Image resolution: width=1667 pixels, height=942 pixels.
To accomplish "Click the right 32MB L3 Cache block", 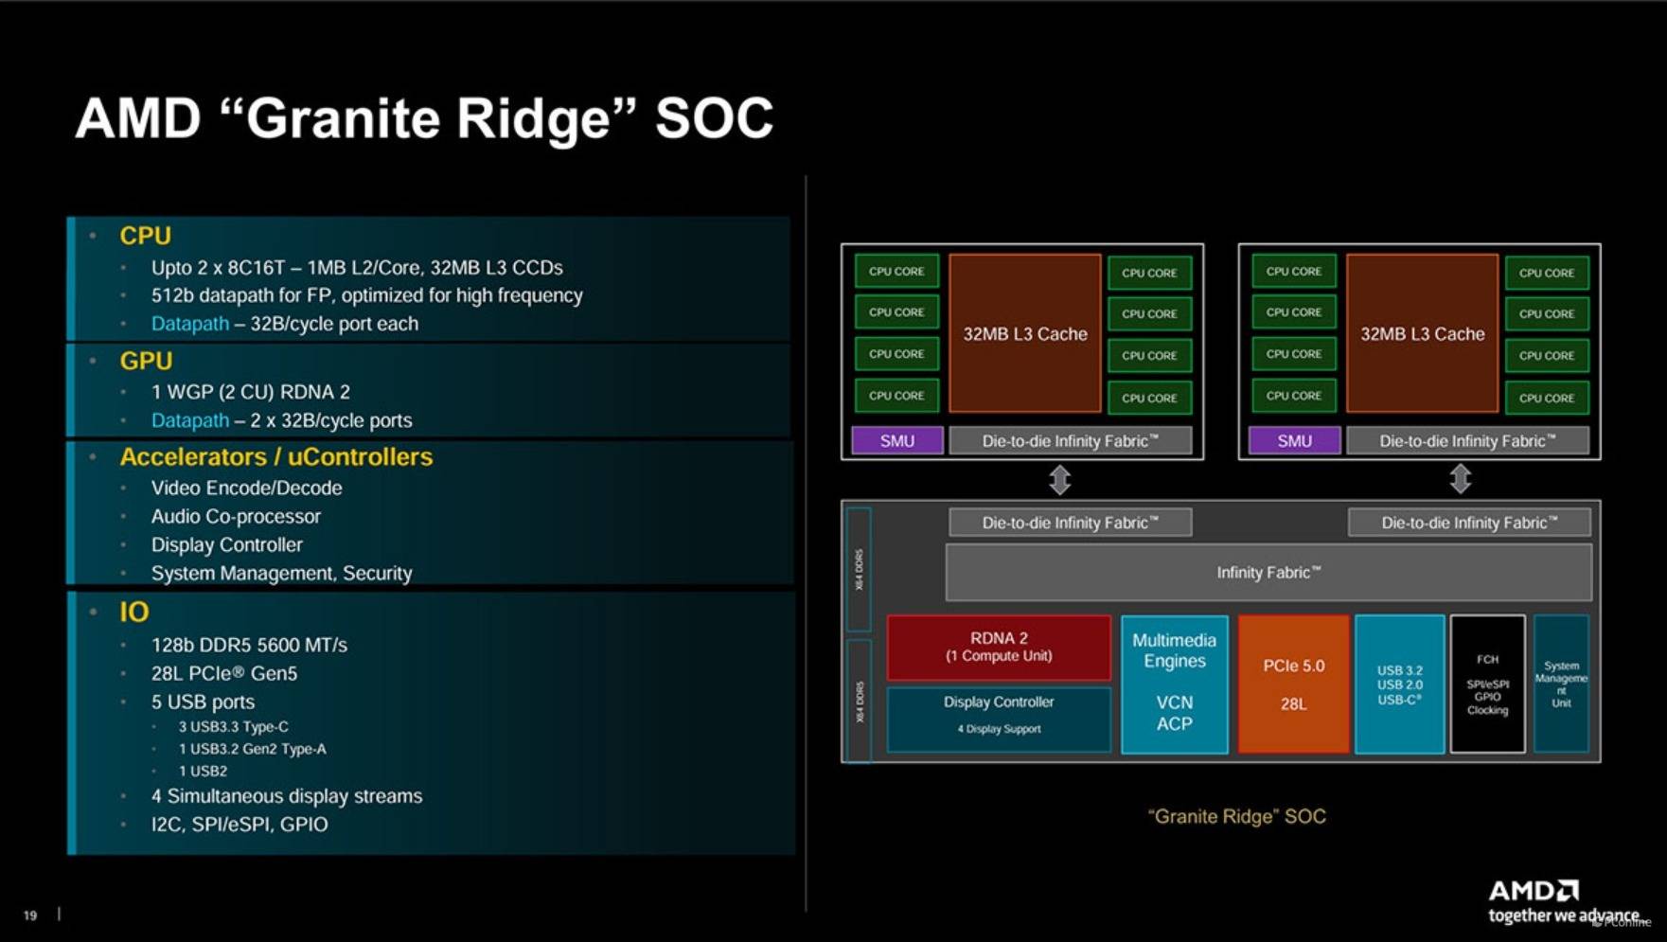I will point(1422,333).
